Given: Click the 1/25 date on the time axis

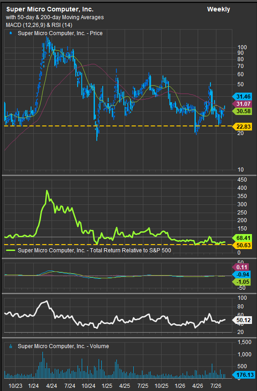Looking at the screenshot, I should click(x=106, y=386).
